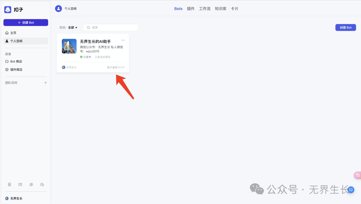
Task: Add a team space with plus icon
Action: tap(45, 83)
